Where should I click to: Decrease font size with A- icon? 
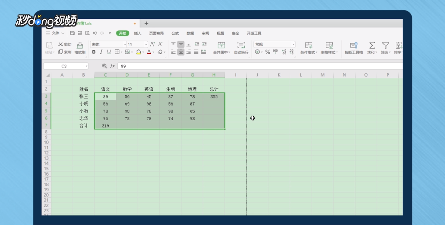pos(160,45)
